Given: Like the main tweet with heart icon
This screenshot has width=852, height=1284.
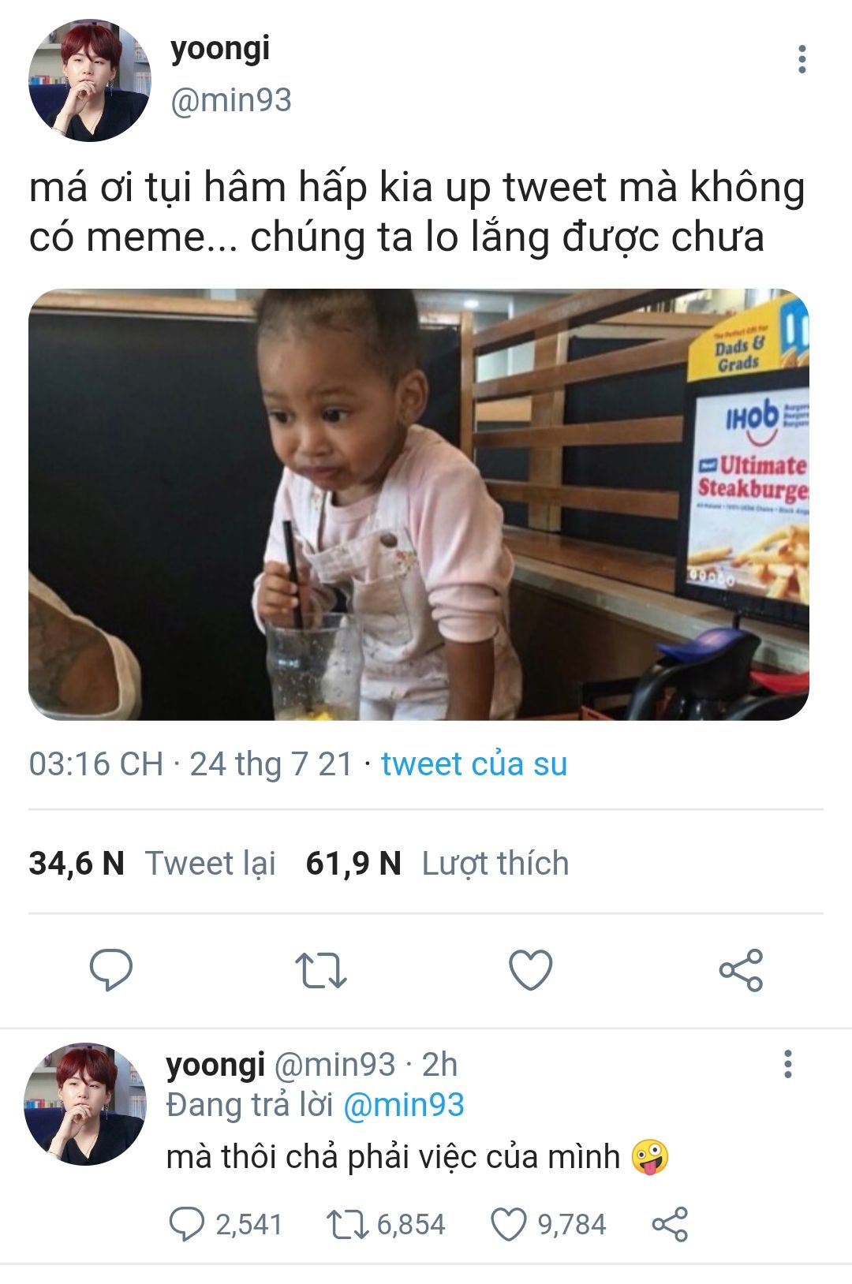Looking at the screenshot, I should 531,970.
